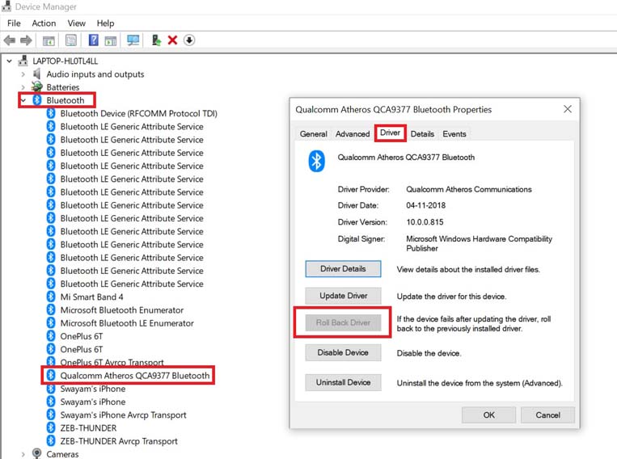Collapse the Bluetooth category chevron
The width and height of the screenshot is (617, 459).
[23, 100]
